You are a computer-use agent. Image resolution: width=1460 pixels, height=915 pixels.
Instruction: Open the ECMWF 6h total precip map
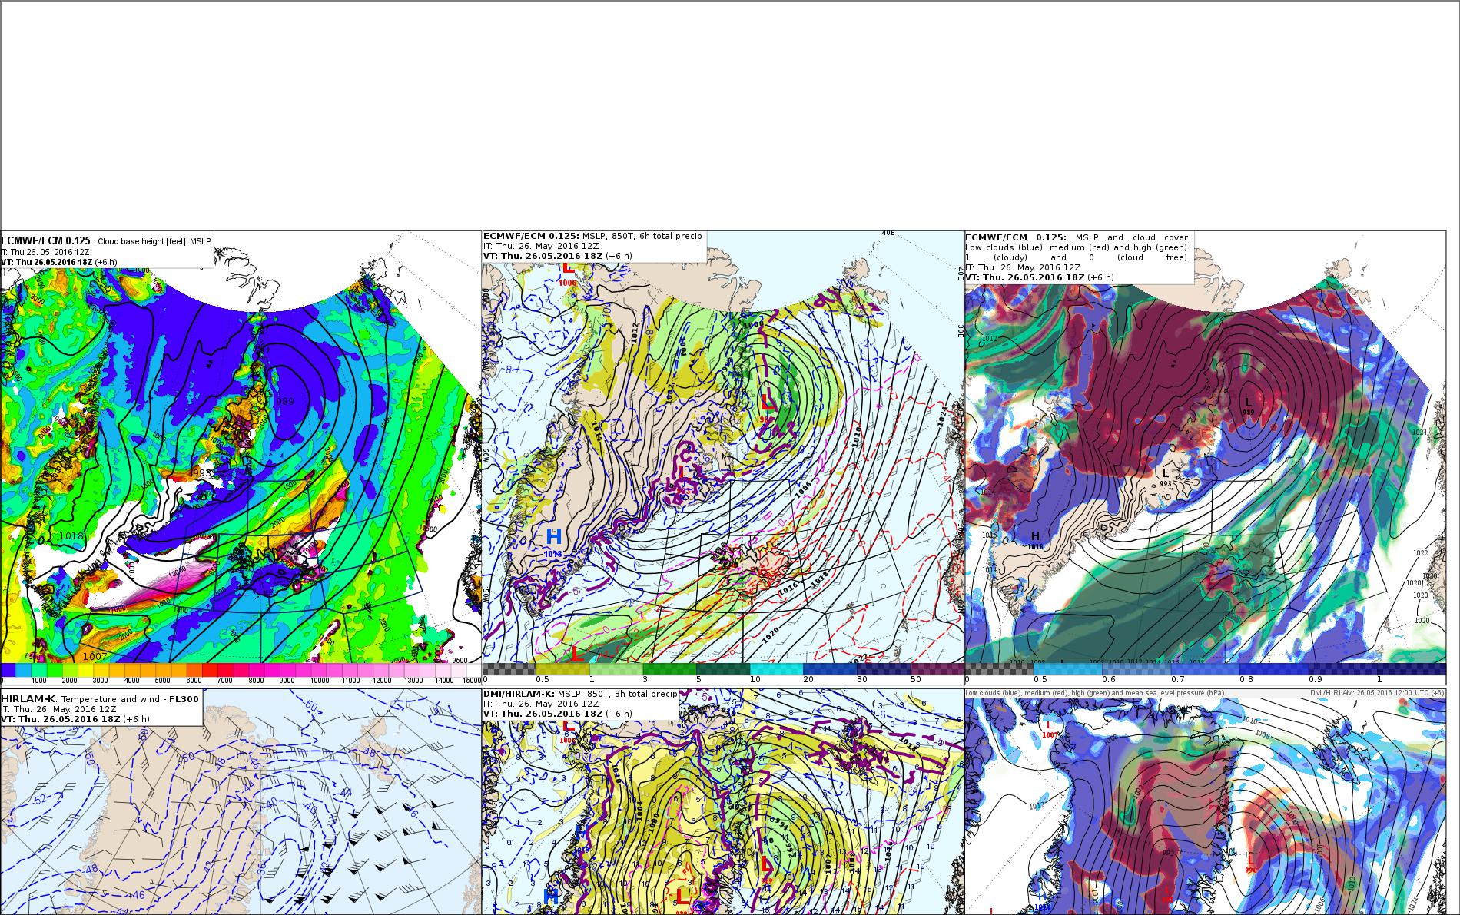(723, 457)
